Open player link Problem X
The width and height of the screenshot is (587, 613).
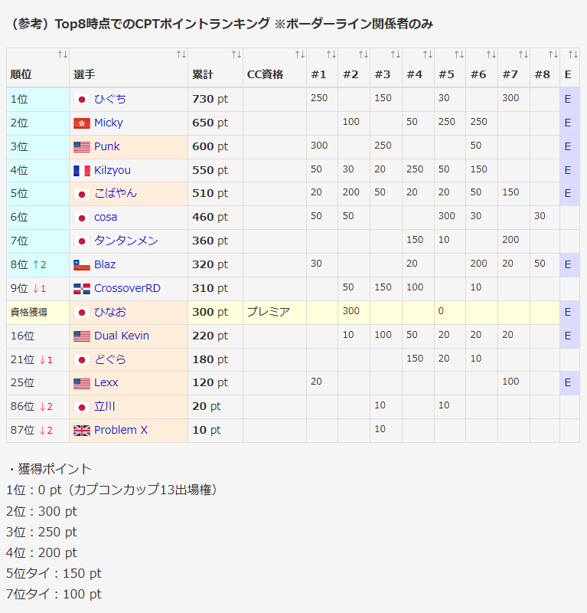121,430
